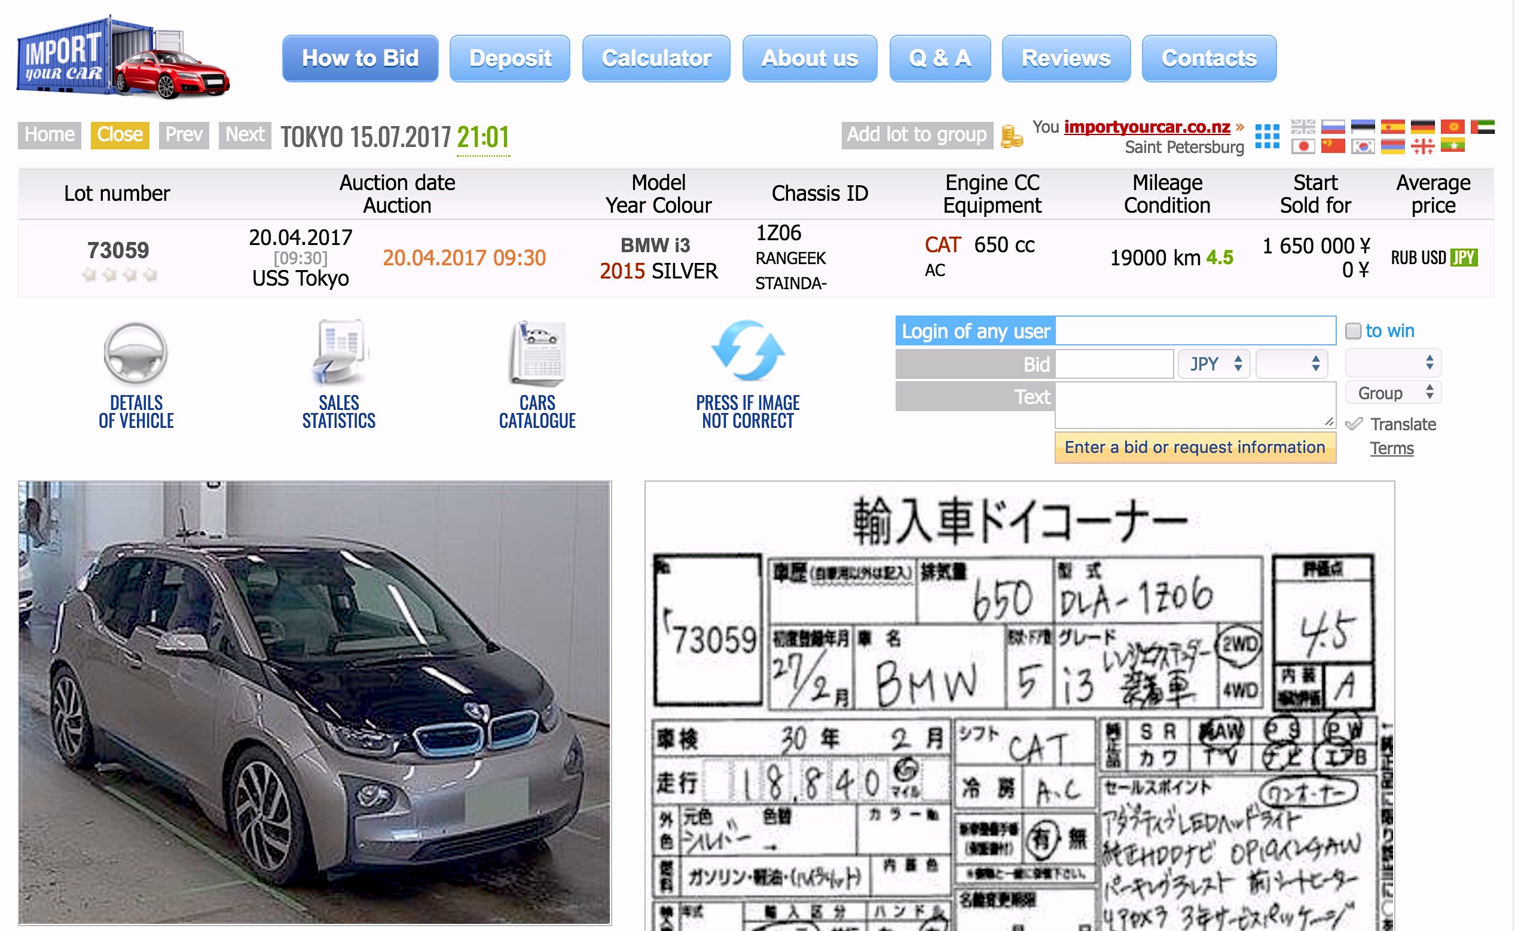Open the blue grid menu icon
1515x931 pixels.
point(1267,136)
